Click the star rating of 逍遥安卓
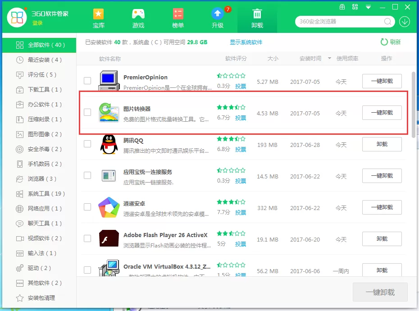This screenshot has height=311, width=419. [231, 202]
